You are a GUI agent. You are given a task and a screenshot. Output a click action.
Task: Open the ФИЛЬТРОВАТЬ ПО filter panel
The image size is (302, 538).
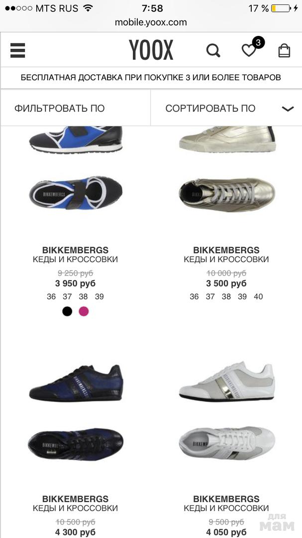[76, 108]
